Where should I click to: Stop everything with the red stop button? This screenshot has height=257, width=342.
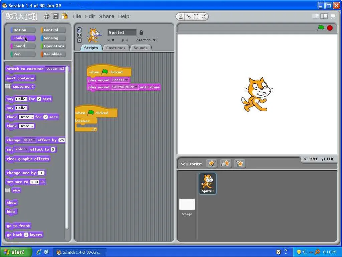pos(330,28)
